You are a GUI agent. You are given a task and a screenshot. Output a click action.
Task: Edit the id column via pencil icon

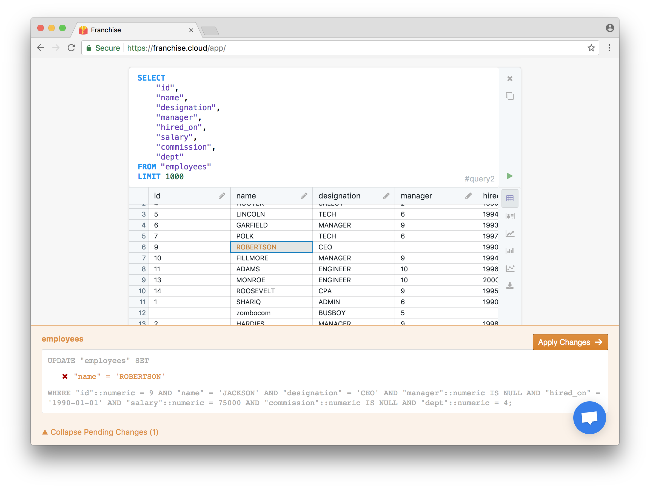(222, 196)
